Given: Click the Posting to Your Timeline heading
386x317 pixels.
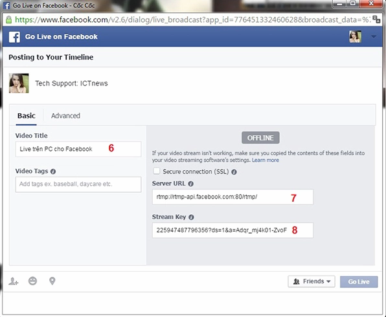Looking at the screenshot, I should coord(51,57).
